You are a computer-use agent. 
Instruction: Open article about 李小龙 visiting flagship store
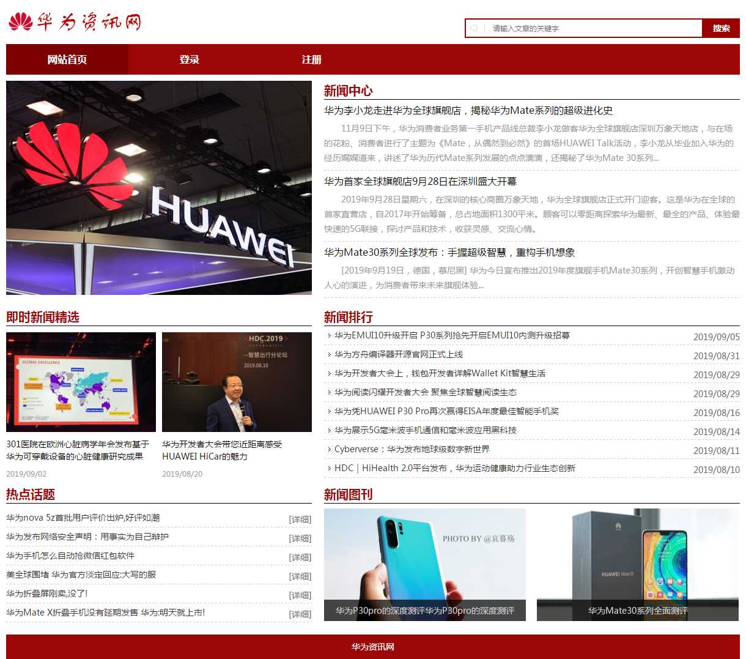point(468,111)
